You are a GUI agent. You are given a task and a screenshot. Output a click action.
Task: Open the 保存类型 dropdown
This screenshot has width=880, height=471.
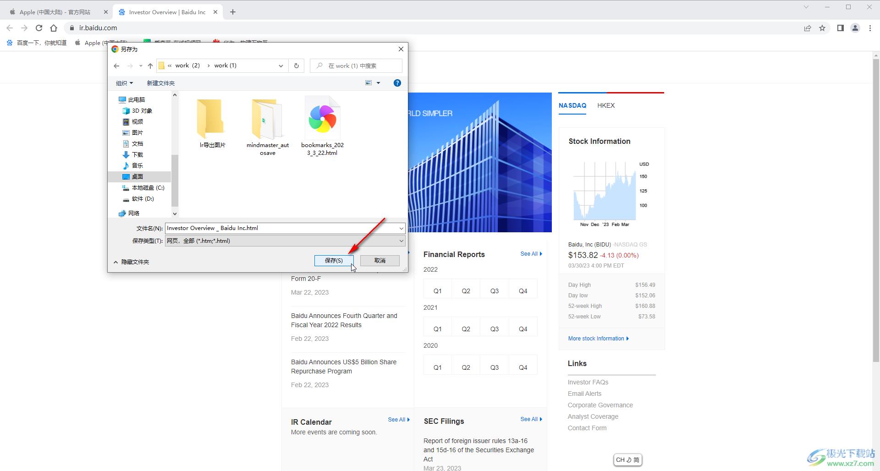coord(285,241)
